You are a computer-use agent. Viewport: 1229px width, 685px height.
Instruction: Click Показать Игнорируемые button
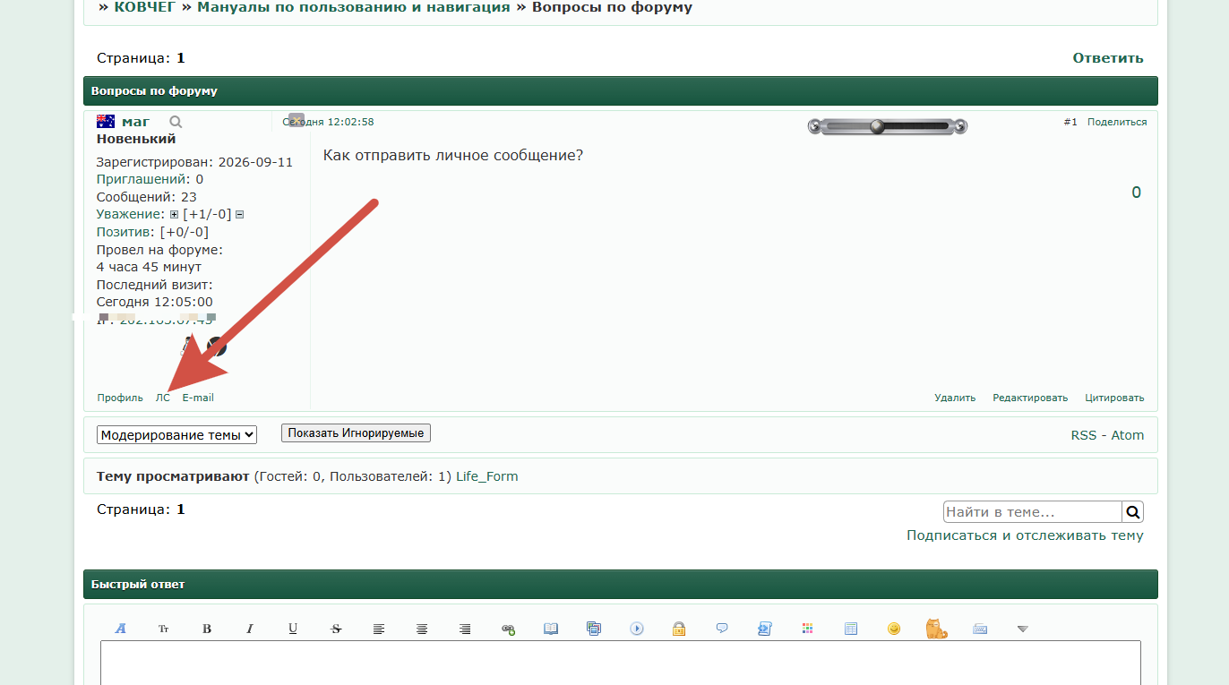pos(357,432)
